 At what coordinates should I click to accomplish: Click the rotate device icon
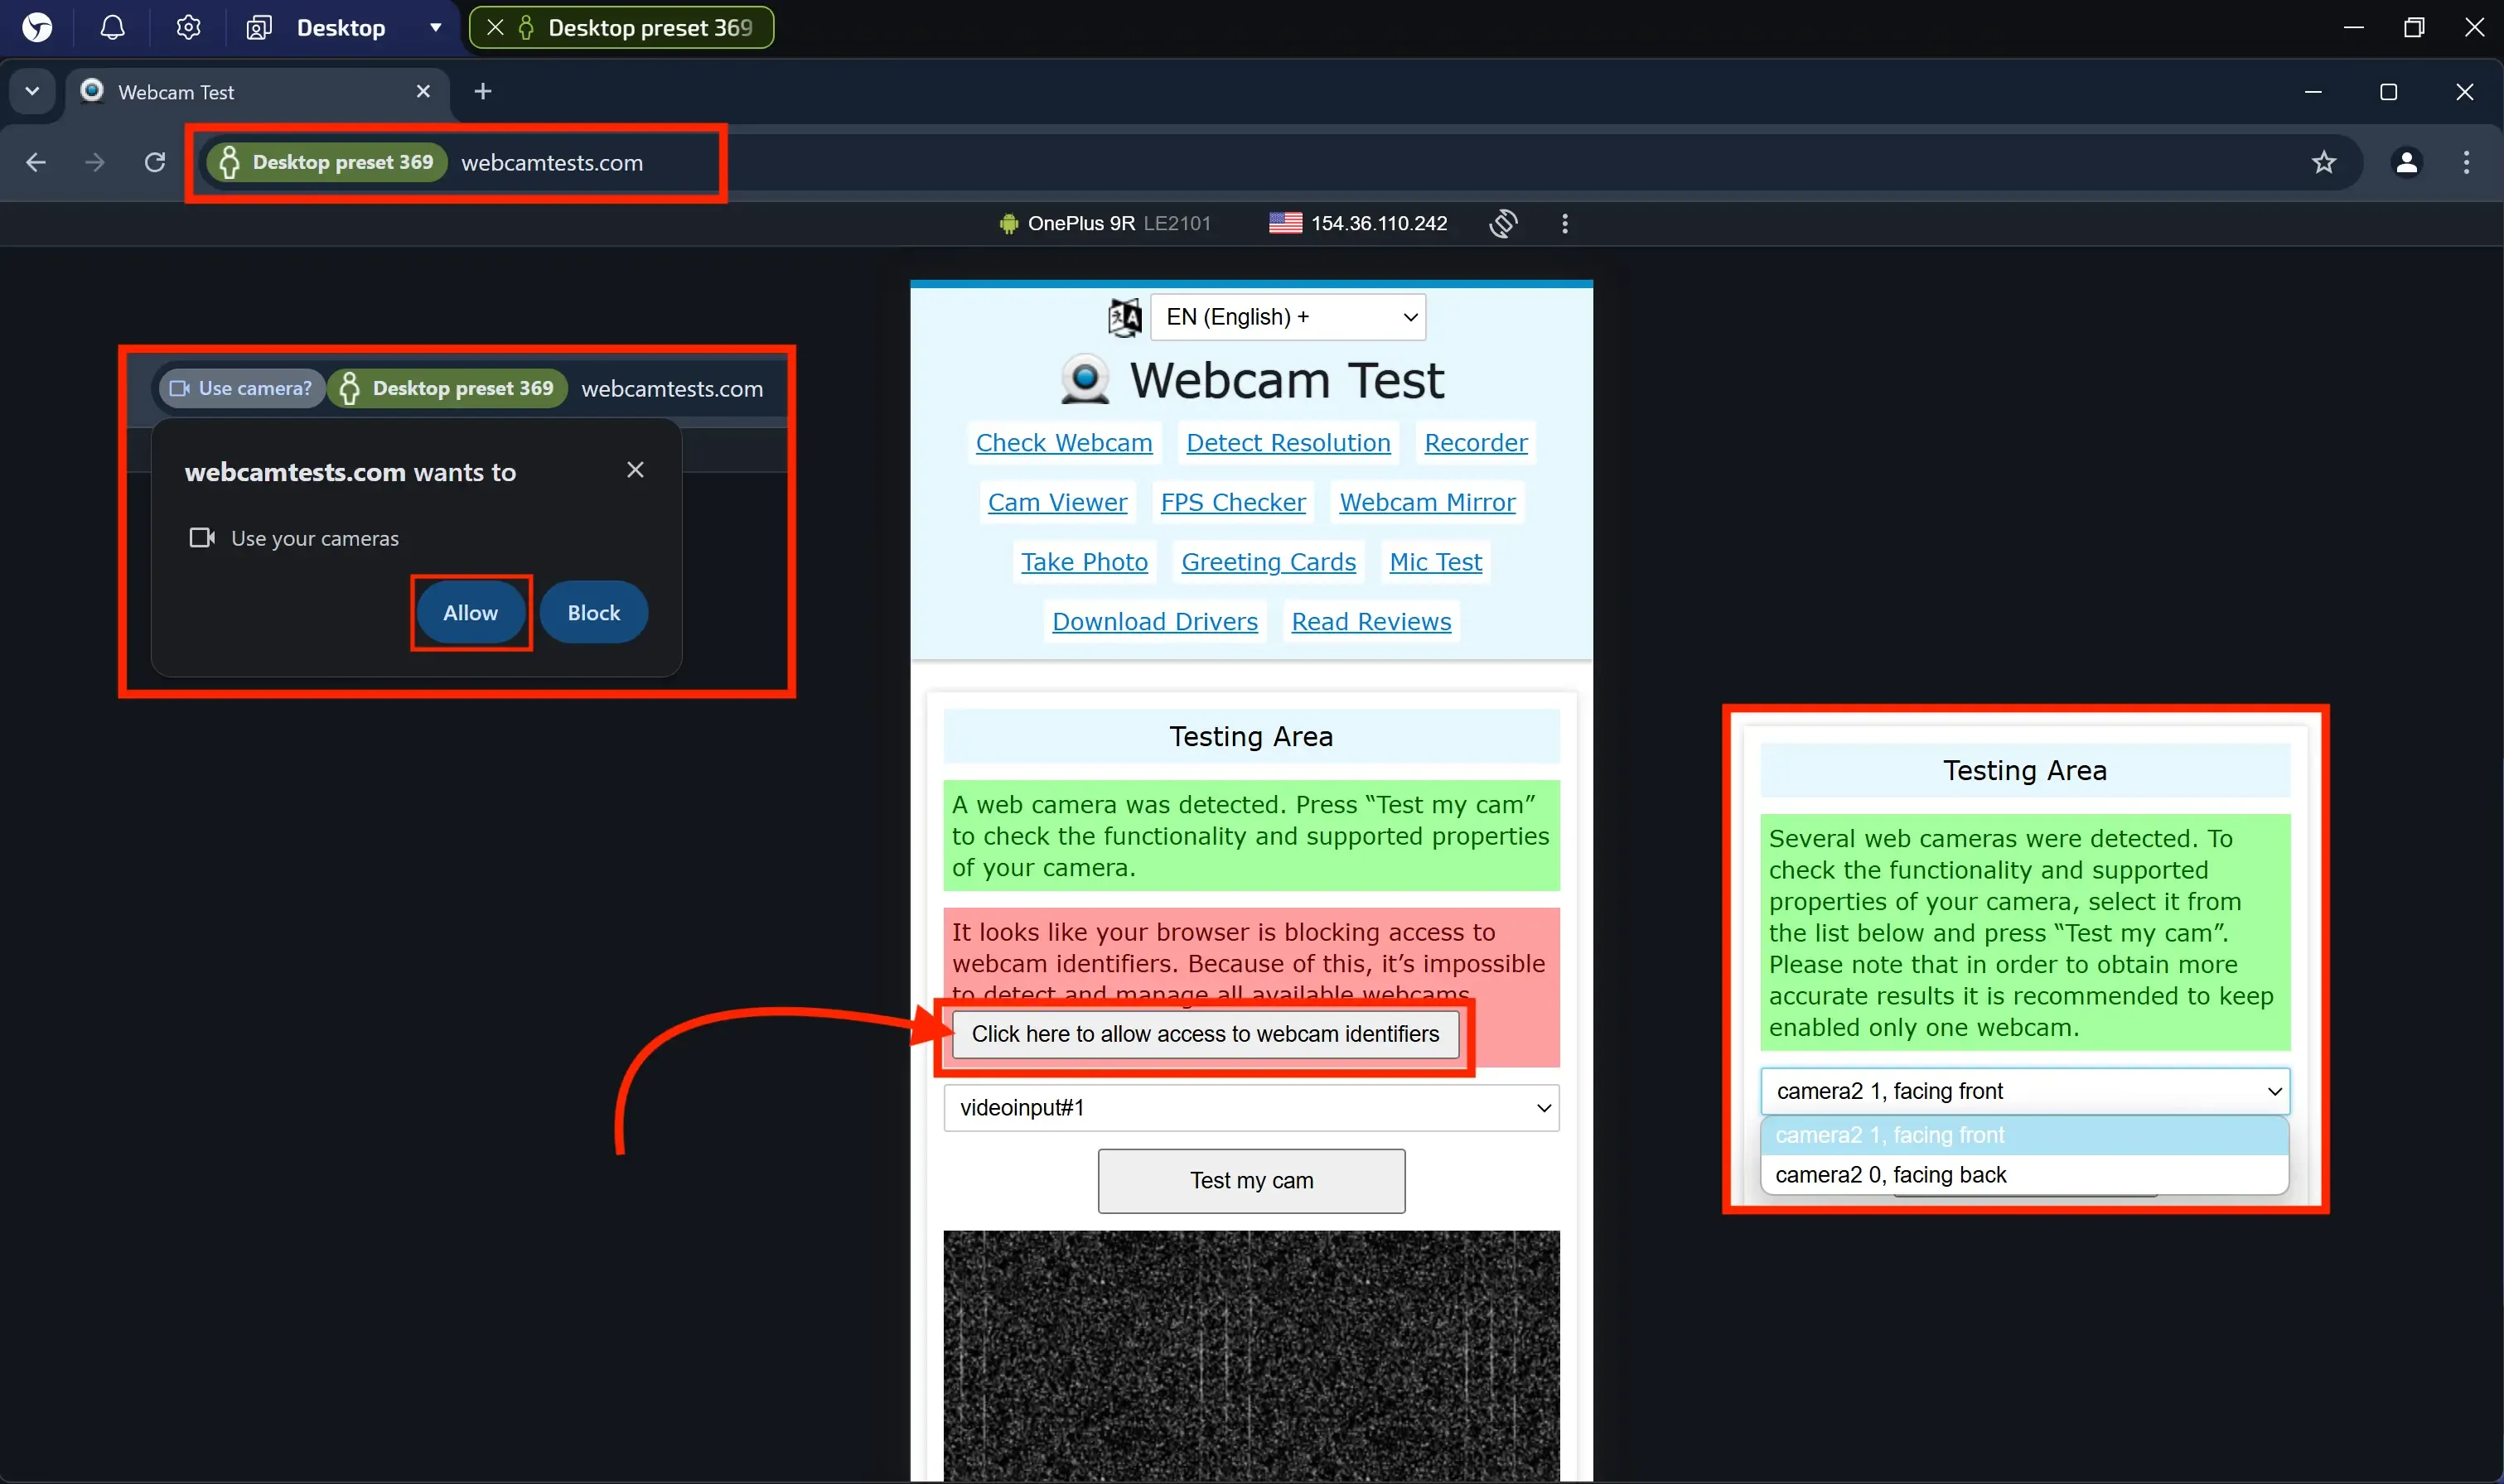[x=1502, y=223]
